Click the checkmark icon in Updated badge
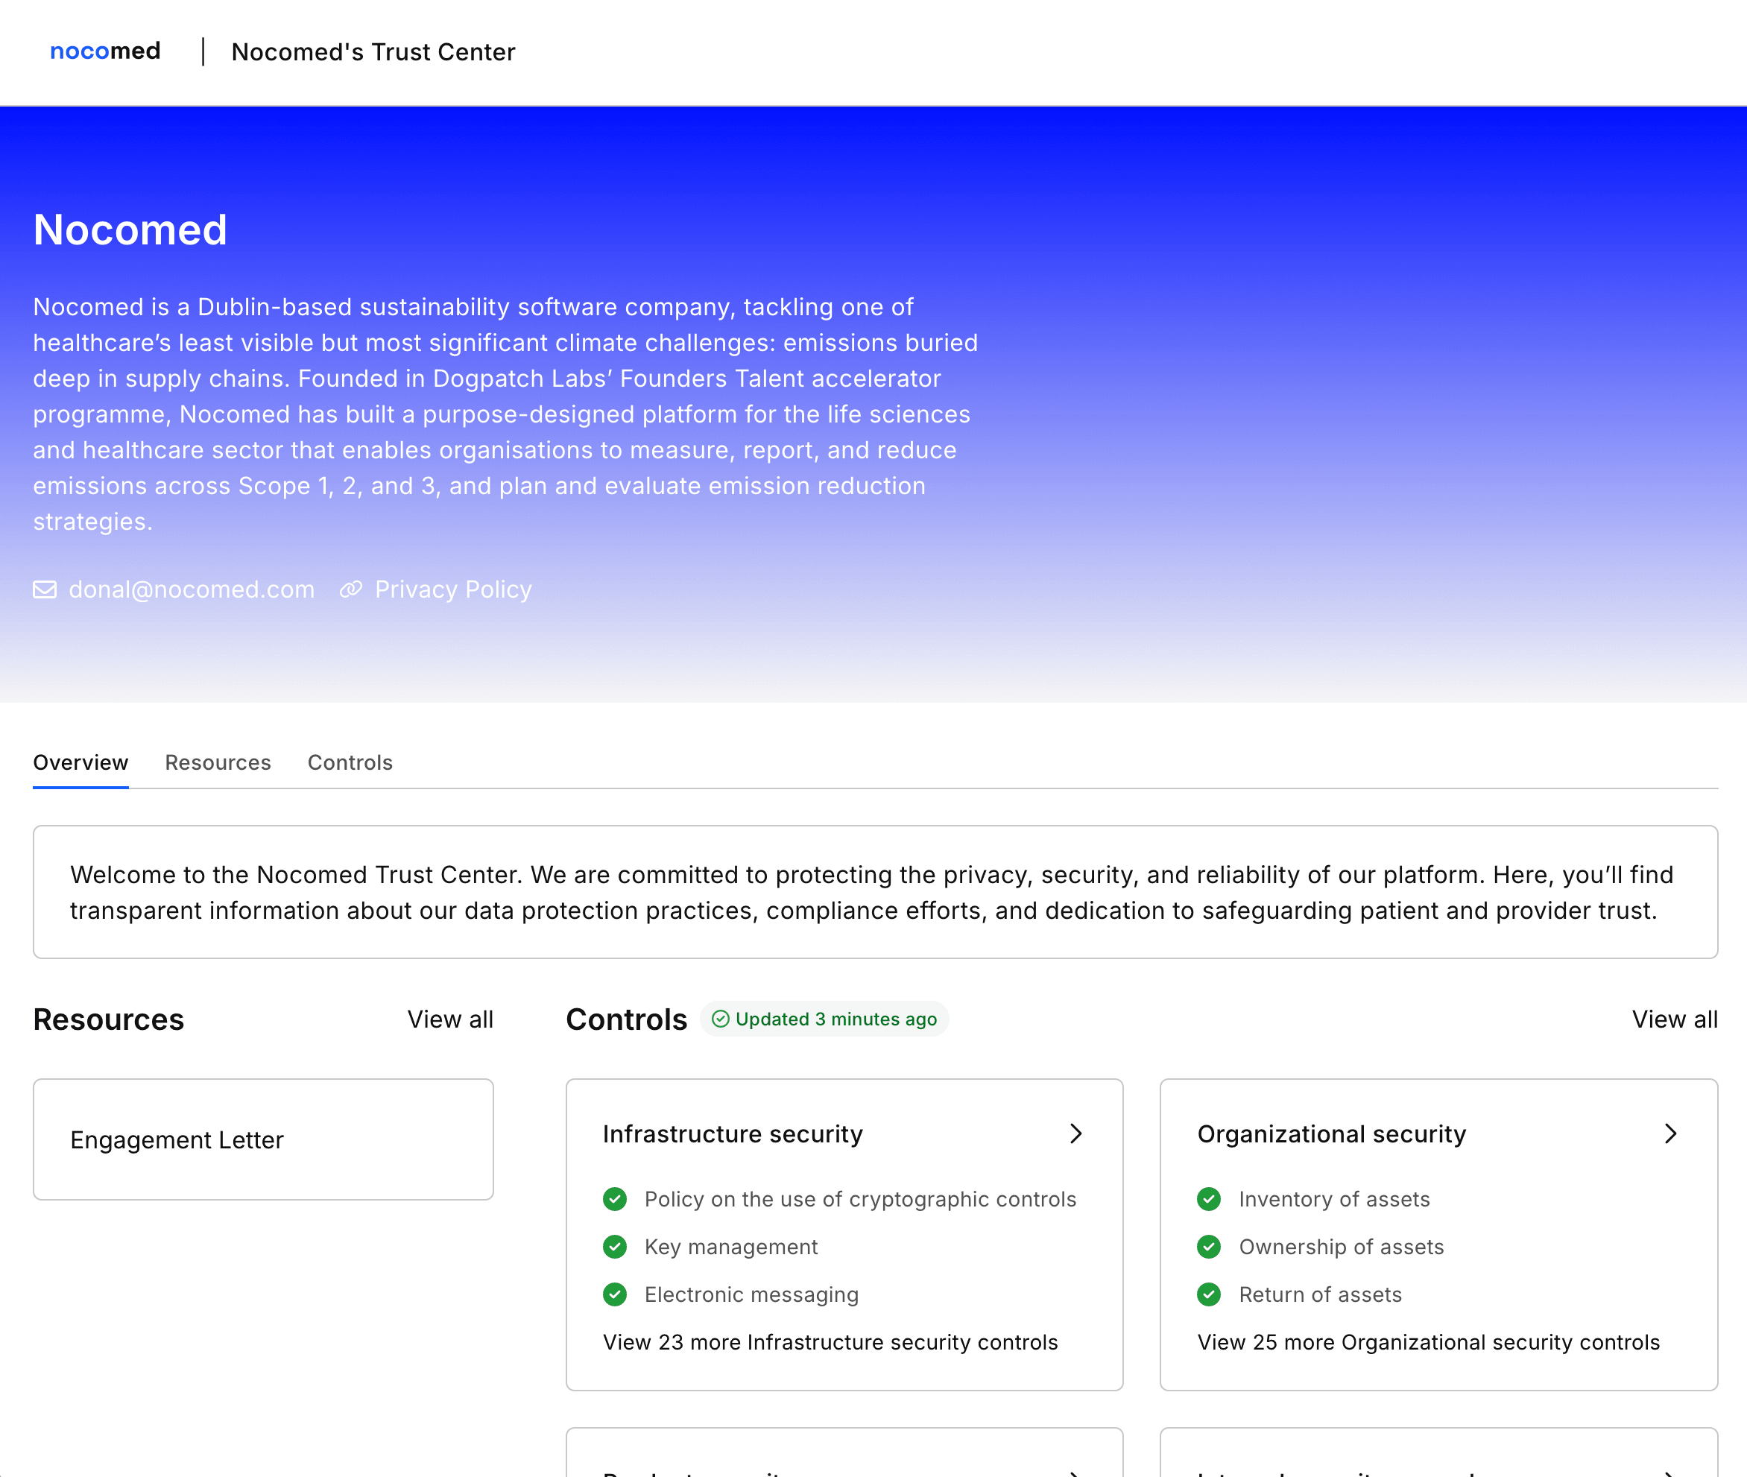This screenshot has height=1477, width=1747. (x=720, y=1019)
